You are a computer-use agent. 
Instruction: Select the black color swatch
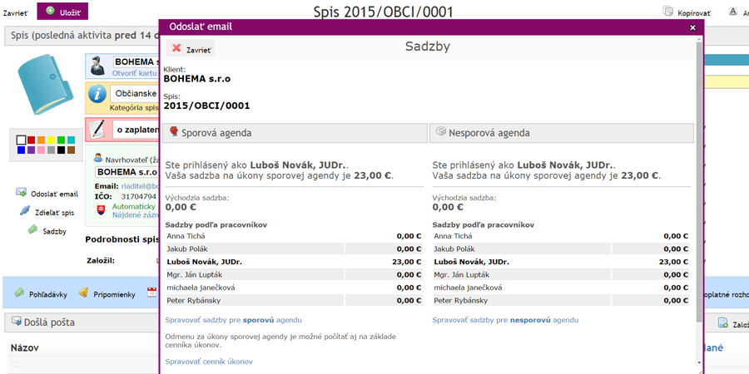tap(61, 150)
